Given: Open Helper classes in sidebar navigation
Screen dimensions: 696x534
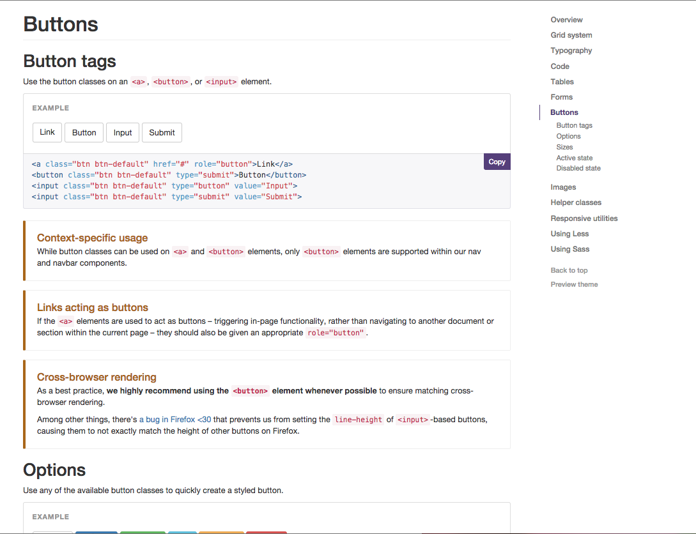Looking at the screenshot, I should coord(576,202).
